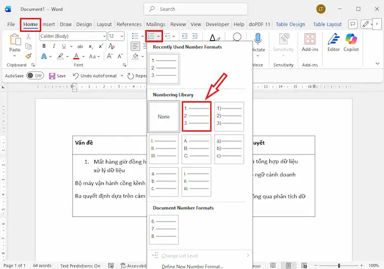Apply italic with the Italic icon
Image resolution: width=384 pixels, height=269 pixels.
coord(55,47)
